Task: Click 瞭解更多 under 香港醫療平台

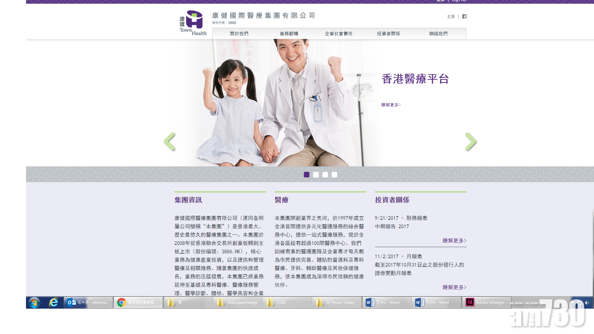Action: pyautogui.click(x=390, y=105)
